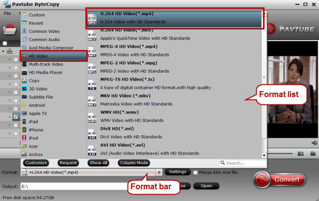Select the Common Audio music icon
The image size is (319, 201).
25,39
